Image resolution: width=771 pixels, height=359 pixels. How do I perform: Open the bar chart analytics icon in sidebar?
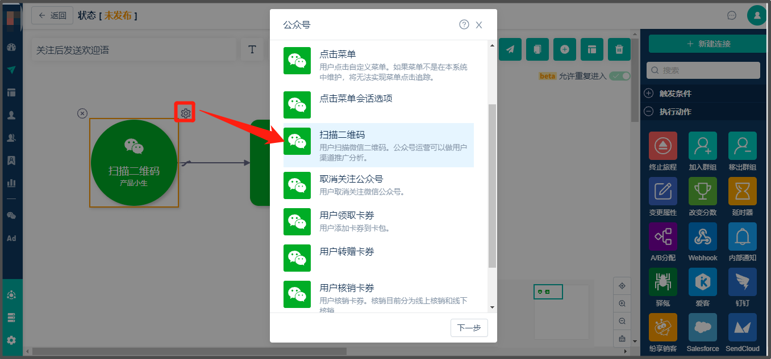coord(11,183)
